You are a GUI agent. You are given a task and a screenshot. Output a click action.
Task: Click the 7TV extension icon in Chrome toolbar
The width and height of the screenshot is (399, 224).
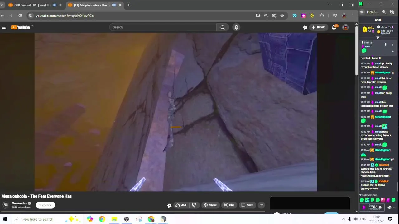pyautogui.click(x=295, y=16)
